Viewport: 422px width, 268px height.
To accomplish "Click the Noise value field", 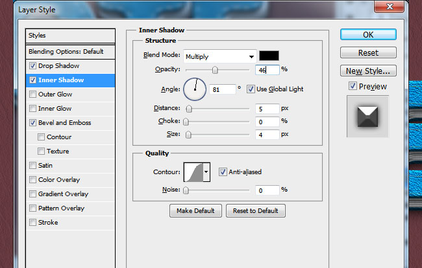I will tap(267, 190).
